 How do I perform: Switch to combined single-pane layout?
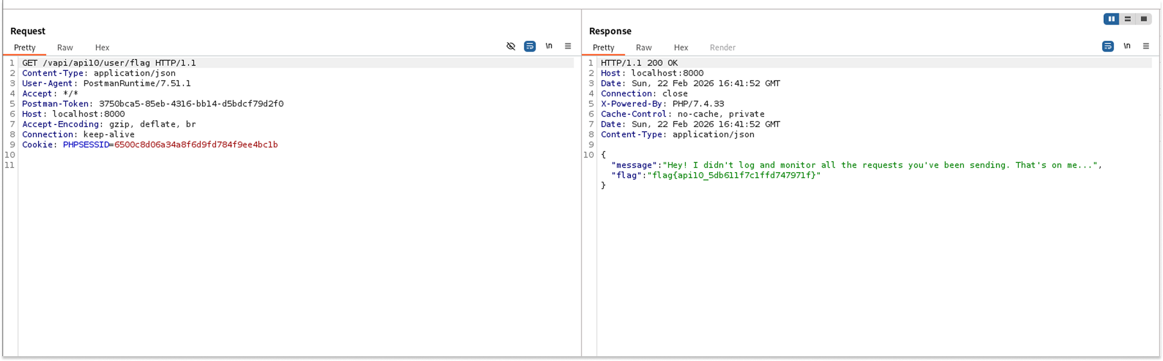coord(1144,19)
